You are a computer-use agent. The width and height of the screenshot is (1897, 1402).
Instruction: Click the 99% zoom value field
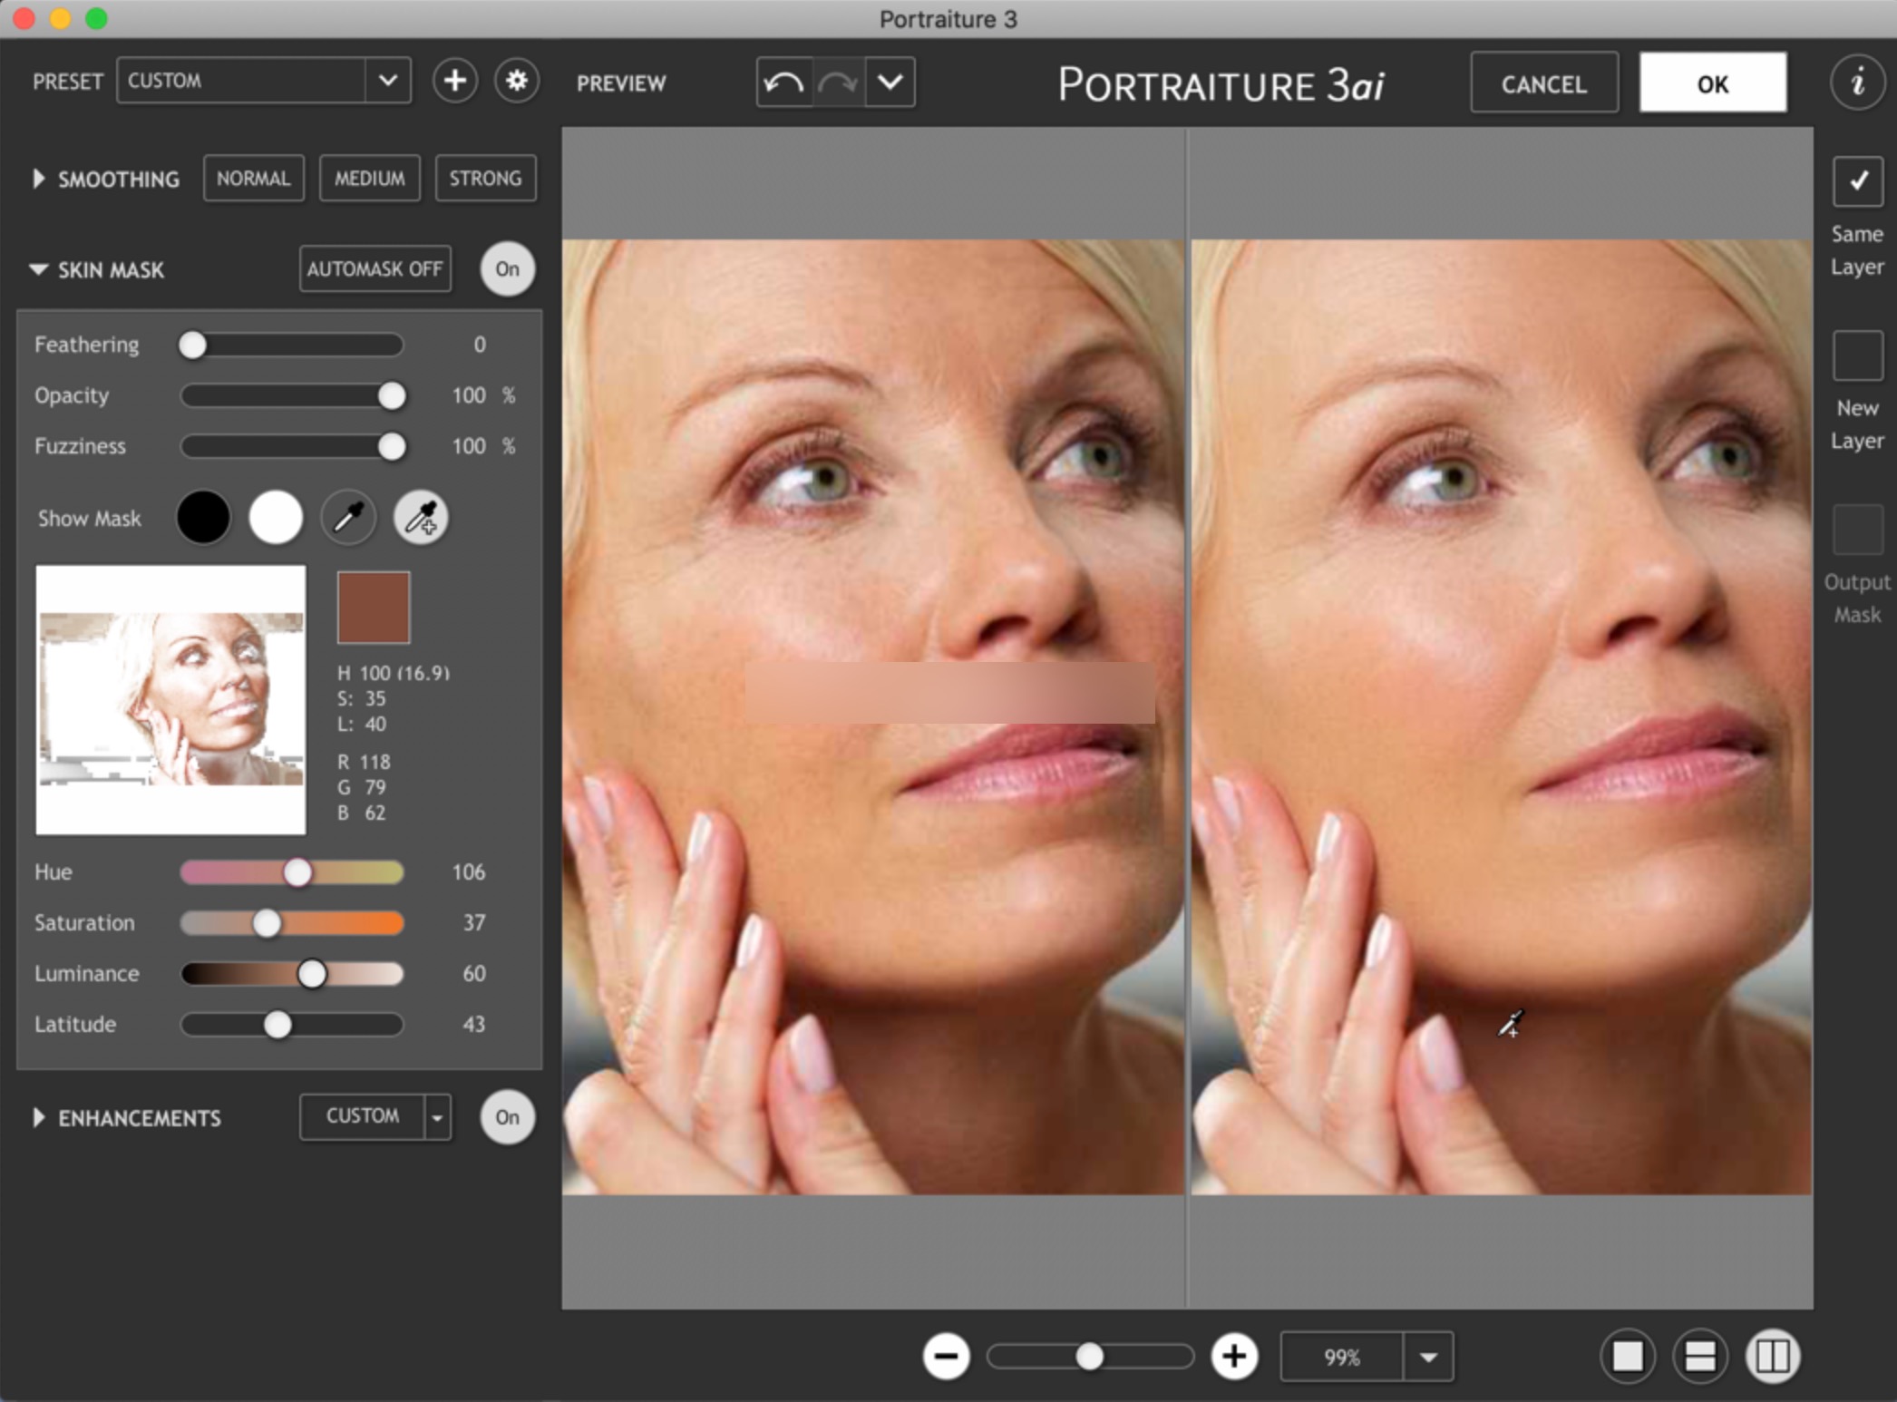point(1342,1357)
